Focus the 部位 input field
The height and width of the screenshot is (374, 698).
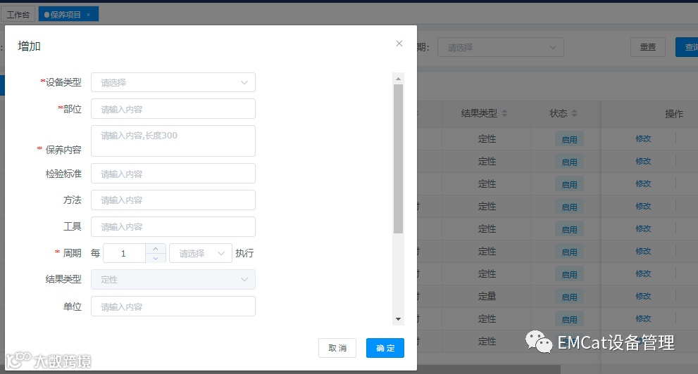[x=173, y=109]
